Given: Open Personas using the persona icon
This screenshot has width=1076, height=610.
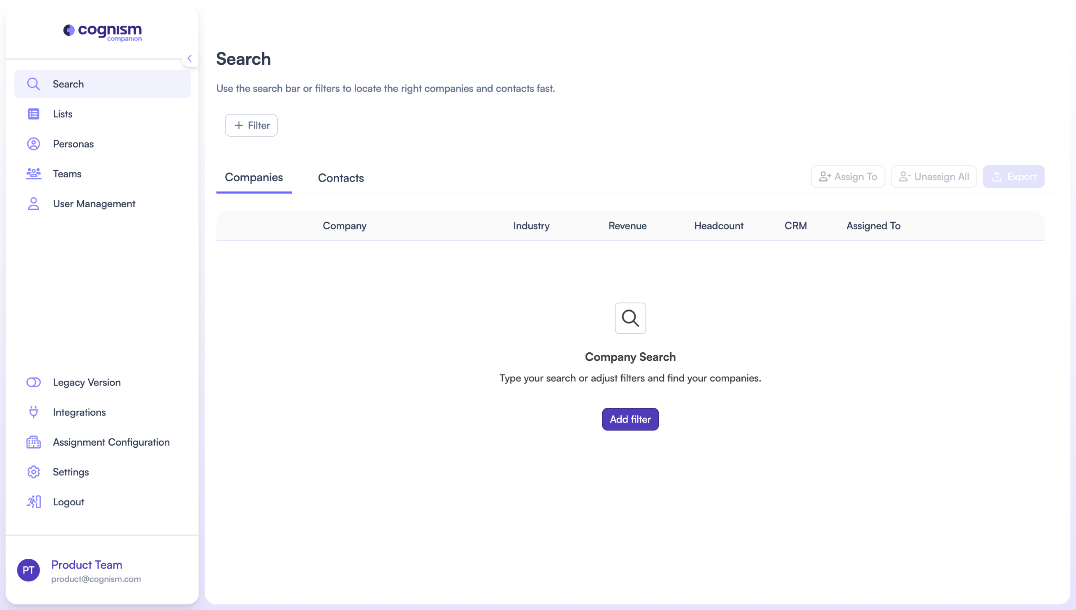Looking at the screenshot, I should (34, 144).
